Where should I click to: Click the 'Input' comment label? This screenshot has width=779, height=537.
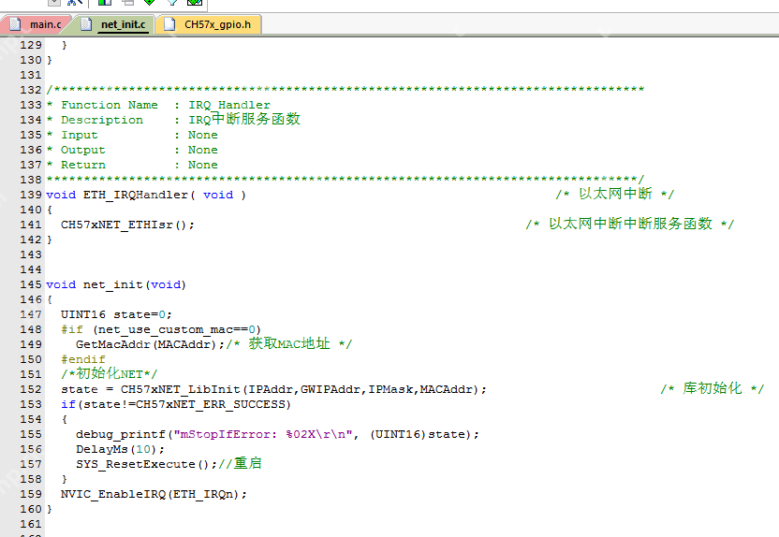(x=79, y=135)
